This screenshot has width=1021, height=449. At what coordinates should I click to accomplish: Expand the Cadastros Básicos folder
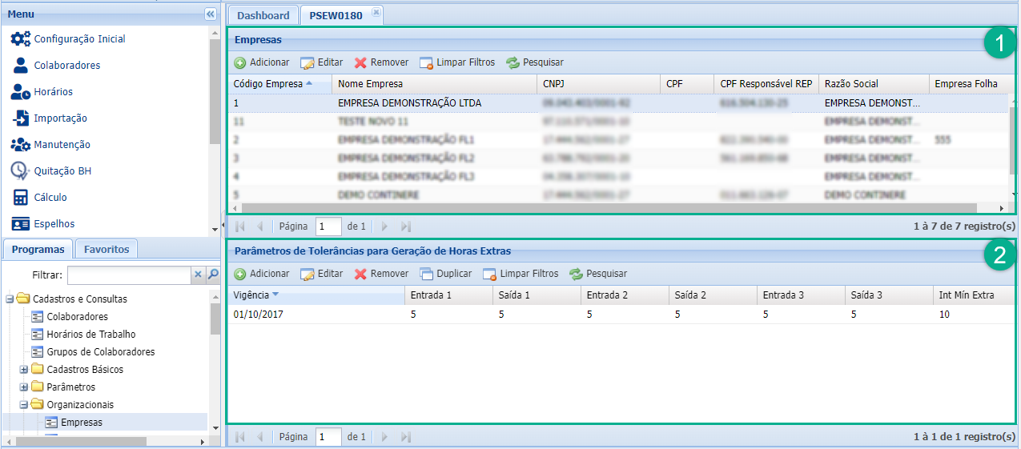click(24, 370)
